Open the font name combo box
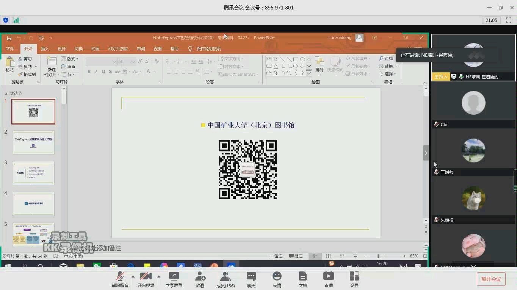 (x=101, y=61)
